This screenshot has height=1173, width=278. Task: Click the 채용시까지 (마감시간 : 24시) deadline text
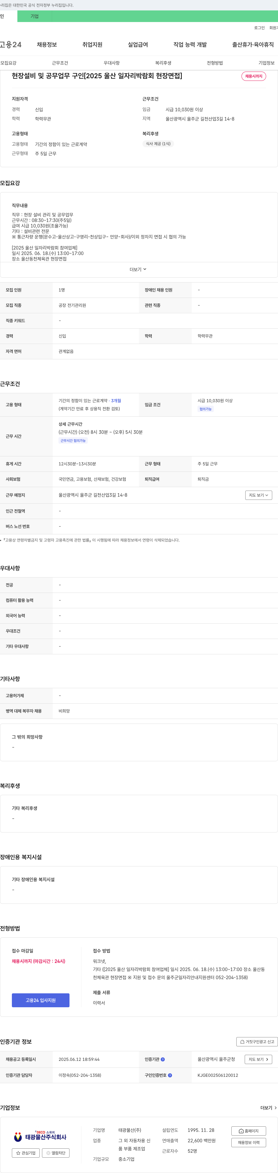[x=39, y=961]
